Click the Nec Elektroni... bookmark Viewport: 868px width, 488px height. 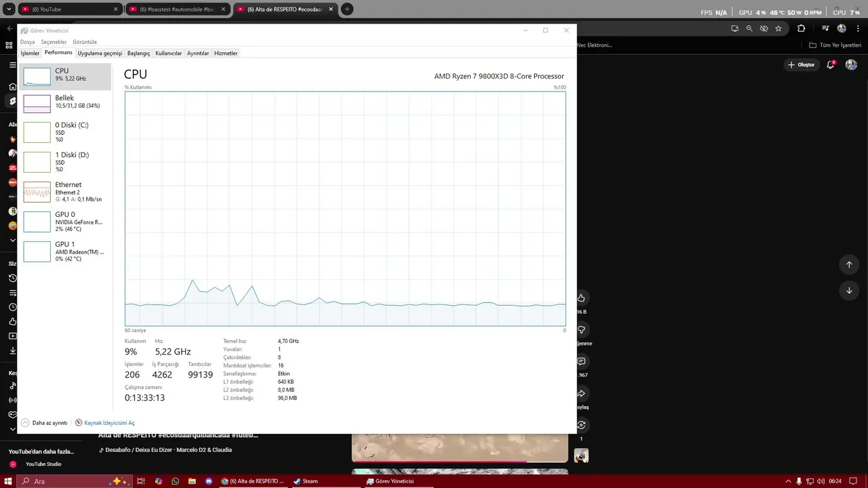point(595,45)
